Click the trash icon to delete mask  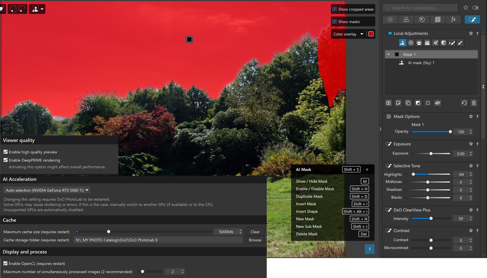point(474,103)
